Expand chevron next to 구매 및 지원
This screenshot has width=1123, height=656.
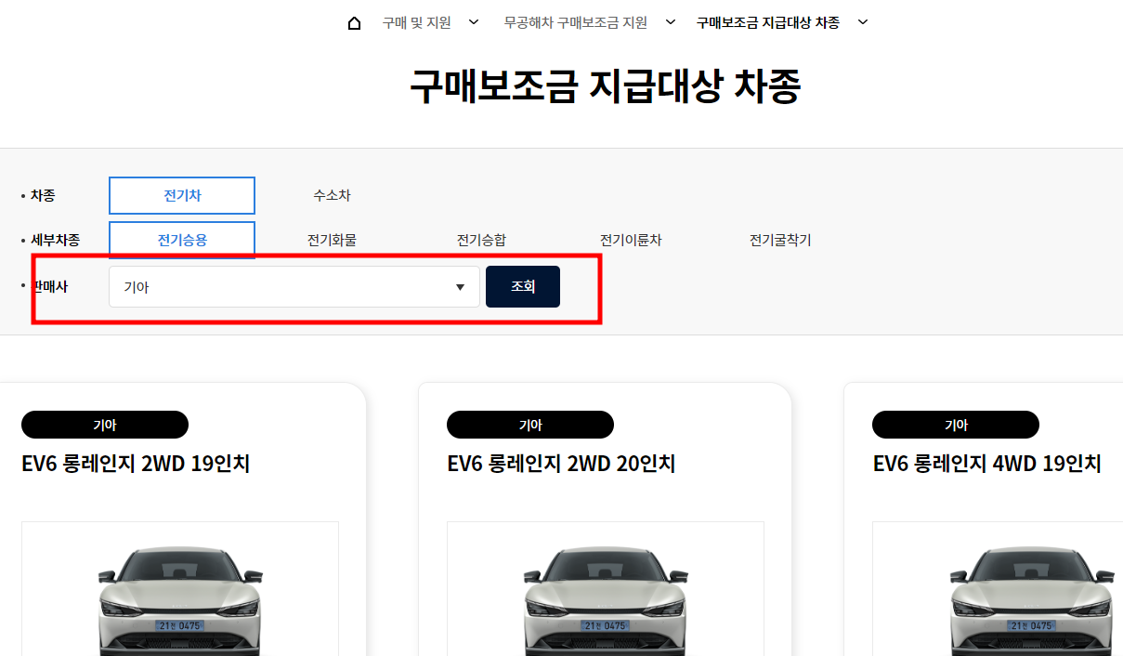click(474, 22)
